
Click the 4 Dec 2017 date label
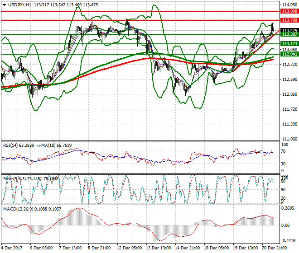click(x=12, y=248)
